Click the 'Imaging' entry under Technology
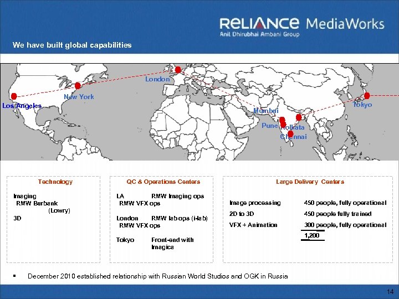 click(x=25, y=196)
